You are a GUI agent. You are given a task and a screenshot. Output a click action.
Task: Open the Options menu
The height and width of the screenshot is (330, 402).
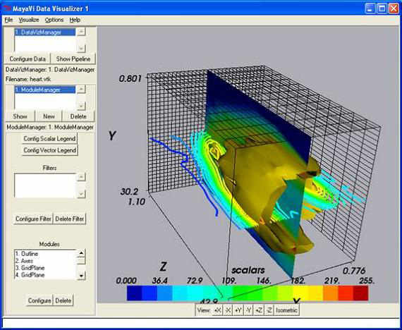[x=54, y=20]
